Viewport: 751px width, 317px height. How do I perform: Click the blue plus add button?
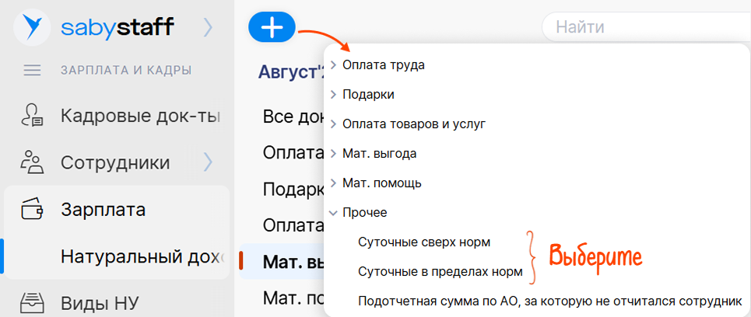272,28
